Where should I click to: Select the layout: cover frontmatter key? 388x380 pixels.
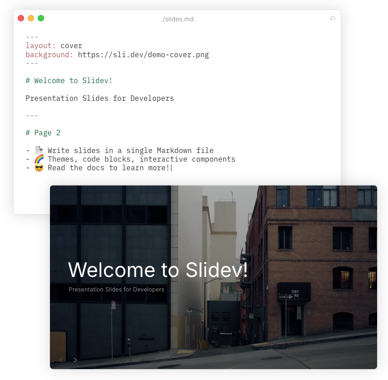pyautogui.click(x=39, y=45)
